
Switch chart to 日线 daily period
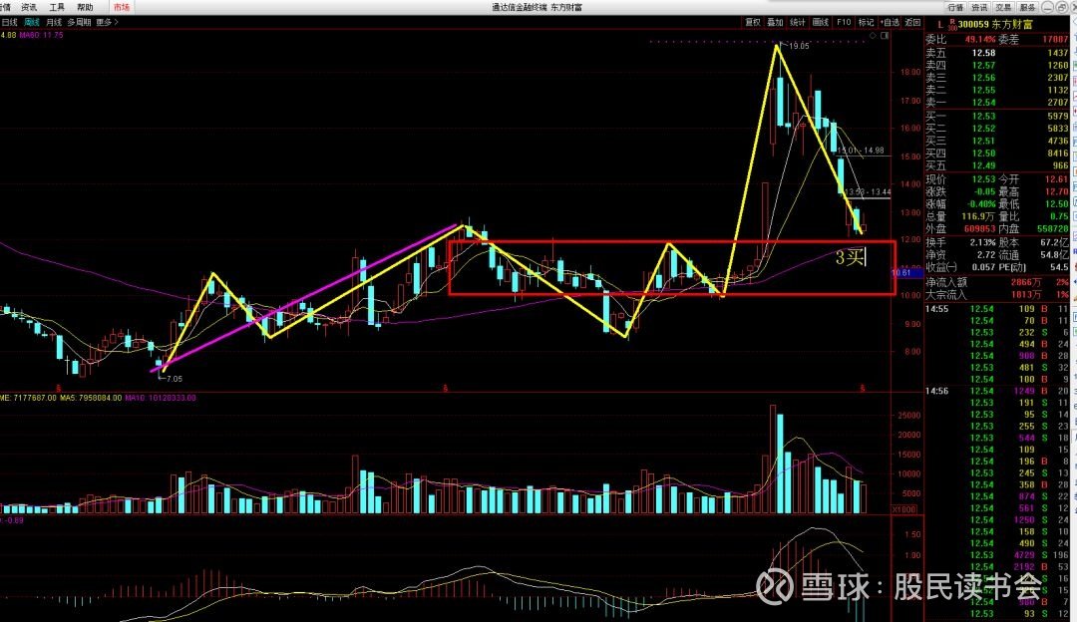coord(10,23)
